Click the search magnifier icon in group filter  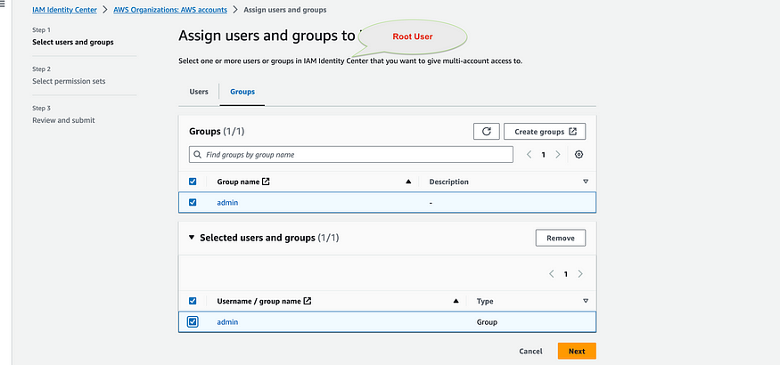pos(198,154)
